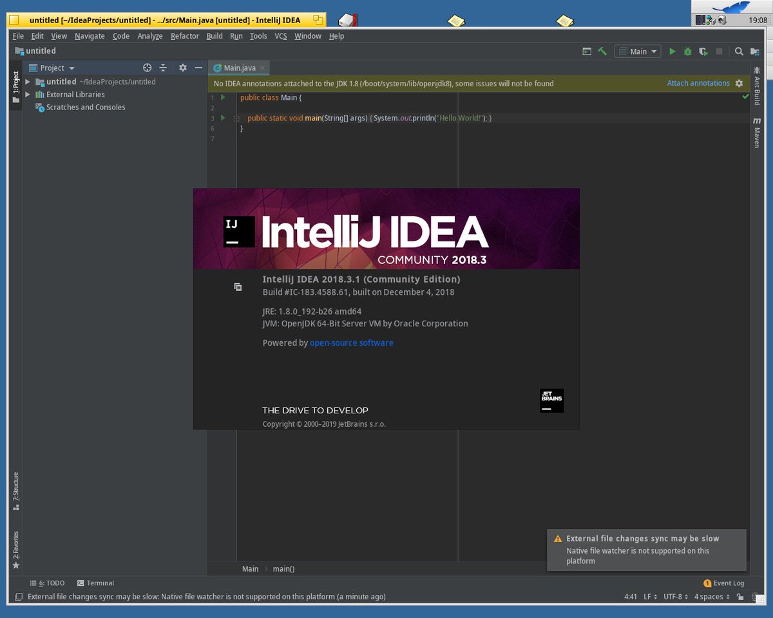The width and height of the screenshot is (773, 618).
Task: Dismiss the External file changes sync notification
Action: pos(647,550)
